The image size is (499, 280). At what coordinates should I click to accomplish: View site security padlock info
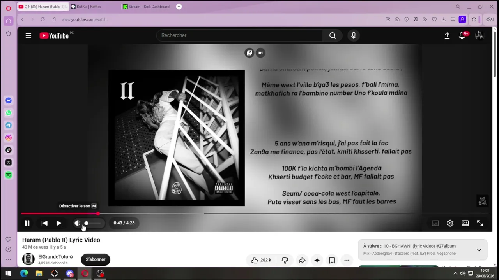(54, 19)
